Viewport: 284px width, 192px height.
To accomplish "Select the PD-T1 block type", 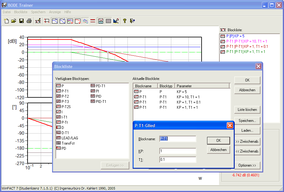I will pyautogui.click(x=98, y=86).
